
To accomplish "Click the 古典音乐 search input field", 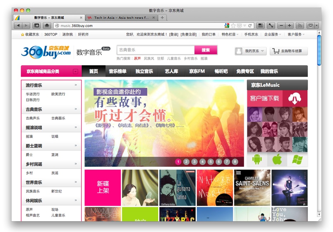I will tap(156, 50).
